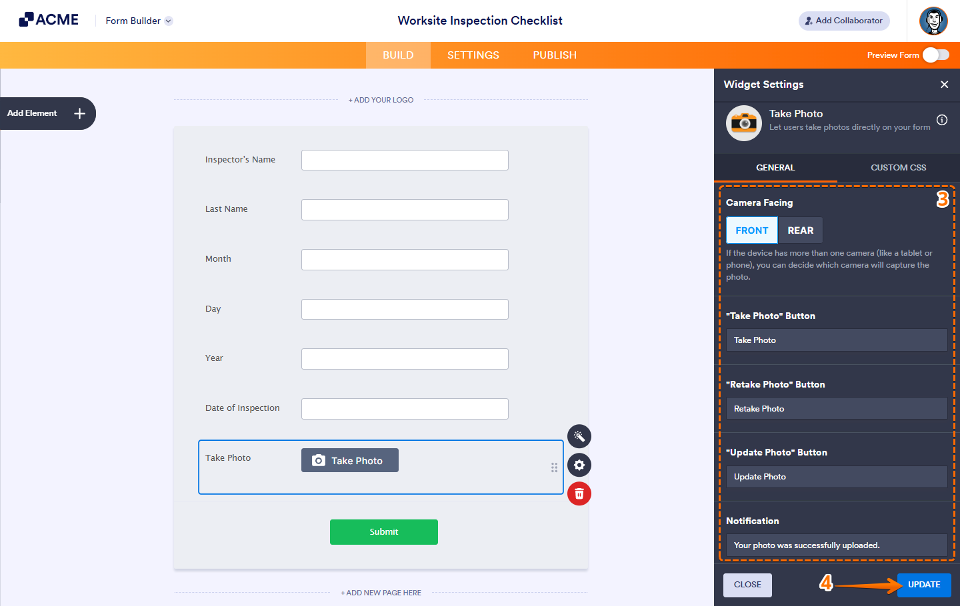Click the ADD YOUR LOGO link
This screenshot has height=606, width=960.
tap(381, 99)
